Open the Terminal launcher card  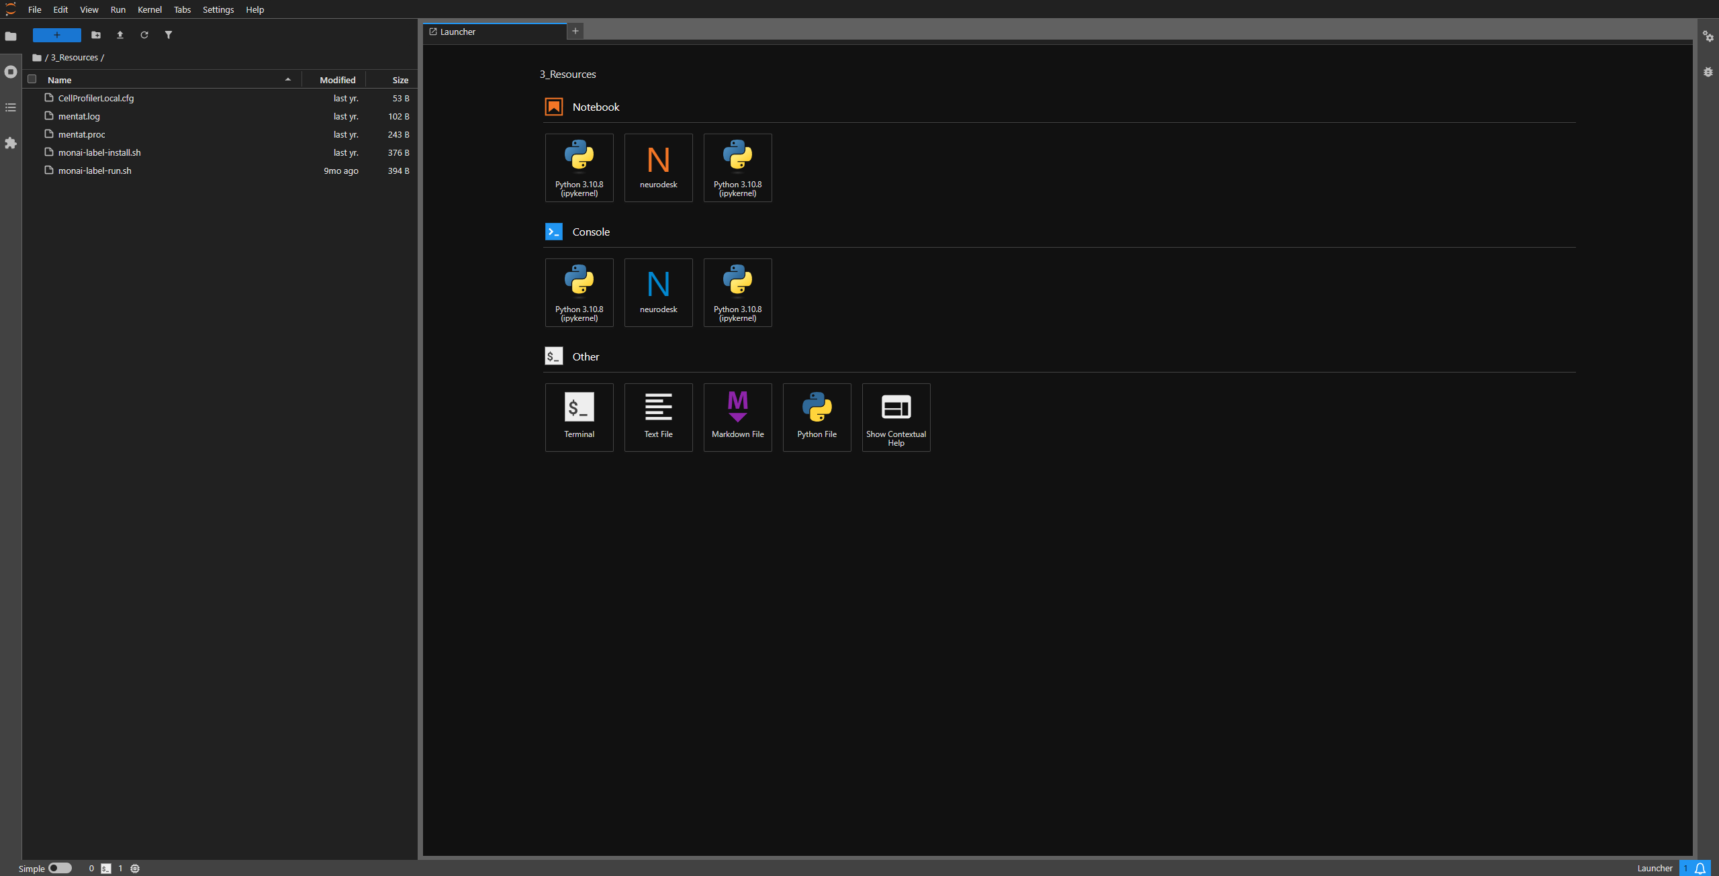pos(579,417)
